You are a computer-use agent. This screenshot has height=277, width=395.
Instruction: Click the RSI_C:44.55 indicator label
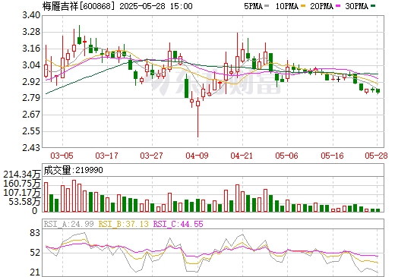(179, 224)
